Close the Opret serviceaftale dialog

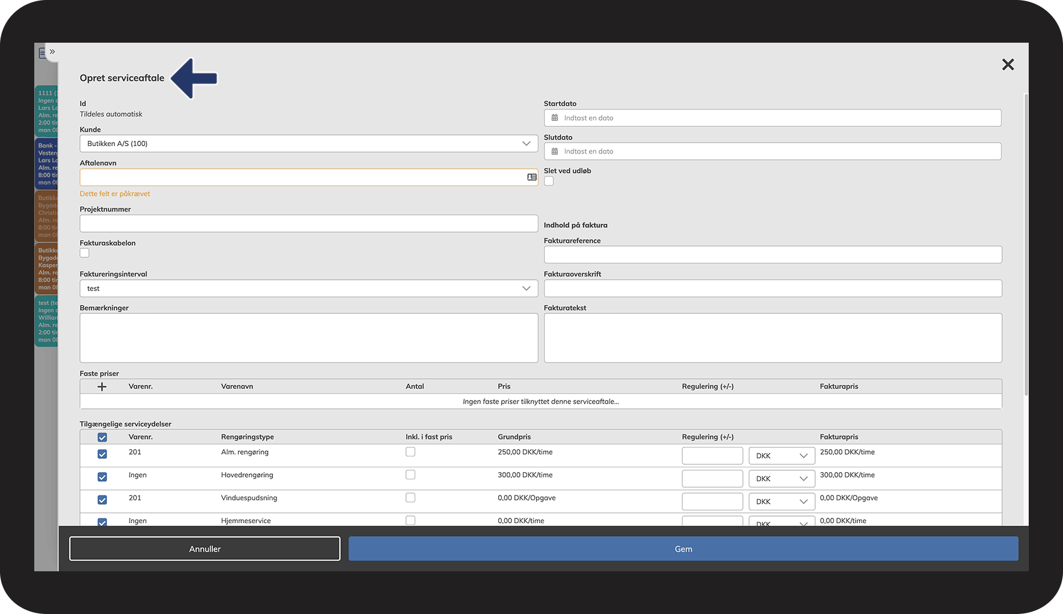pos(1008,64)
